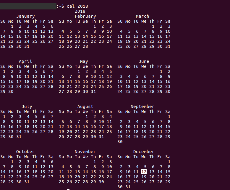Image resolution: width=230 pixels, height=190 pixels.
Task: Click date 28 in February
Action: click(x=85, y=46)
